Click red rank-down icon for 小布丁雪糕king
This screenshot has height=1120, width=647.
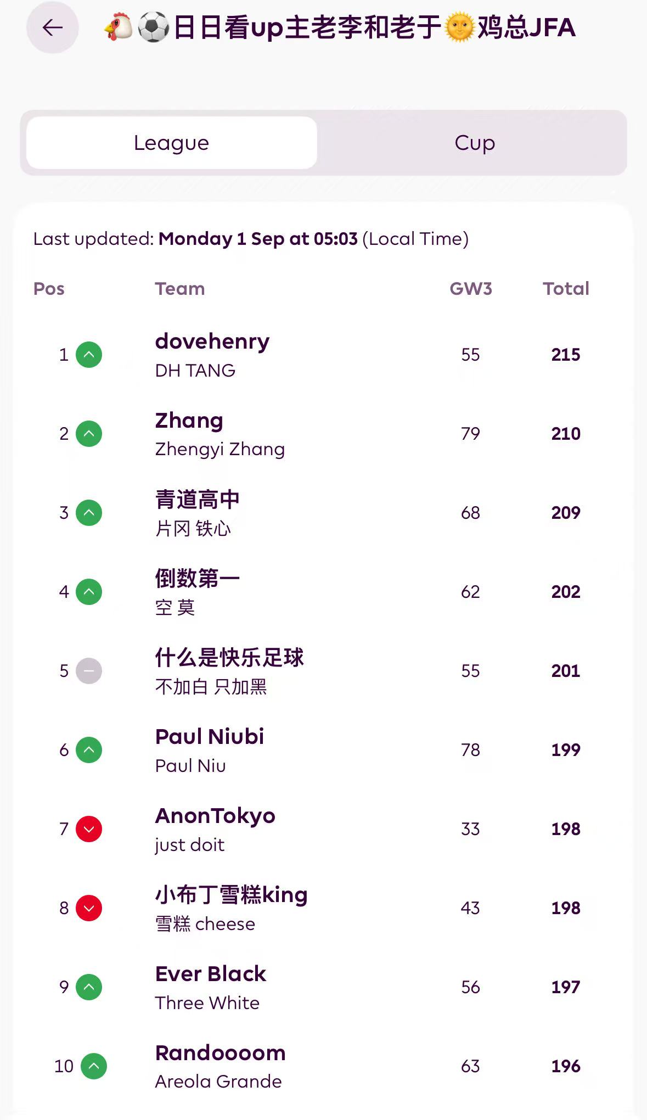89,908
